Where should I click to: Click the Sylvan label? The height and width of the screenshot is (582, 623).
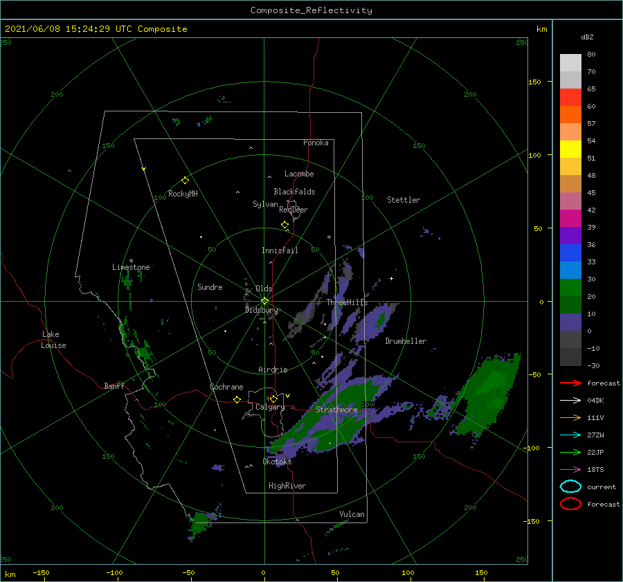pos(265,204)
